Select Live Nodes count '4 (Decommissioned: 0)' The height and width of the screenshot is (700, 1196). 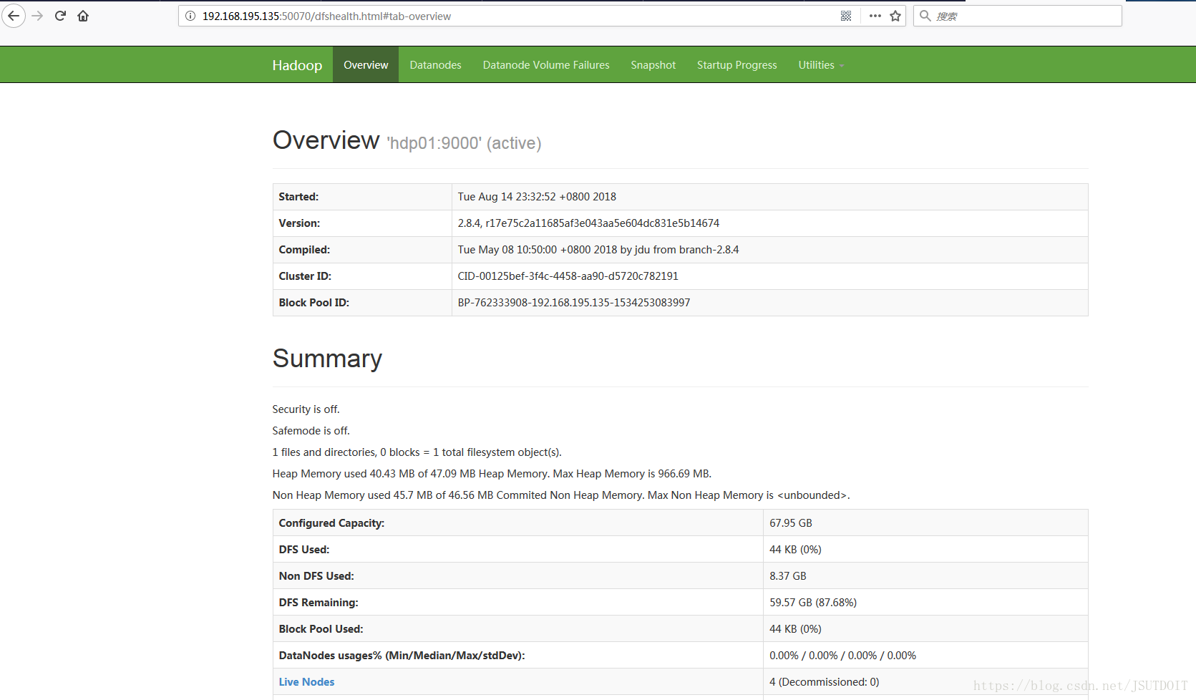(825, 682)
